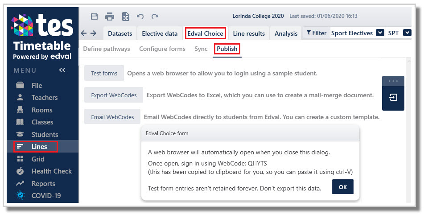Click the Lines bars icon
Screen dimensions: 424x215
tap(20, 147)
